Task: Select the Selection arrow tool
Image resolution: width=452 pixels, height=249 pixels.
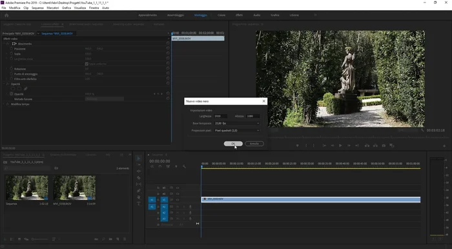Action: (x=139, y=158)
